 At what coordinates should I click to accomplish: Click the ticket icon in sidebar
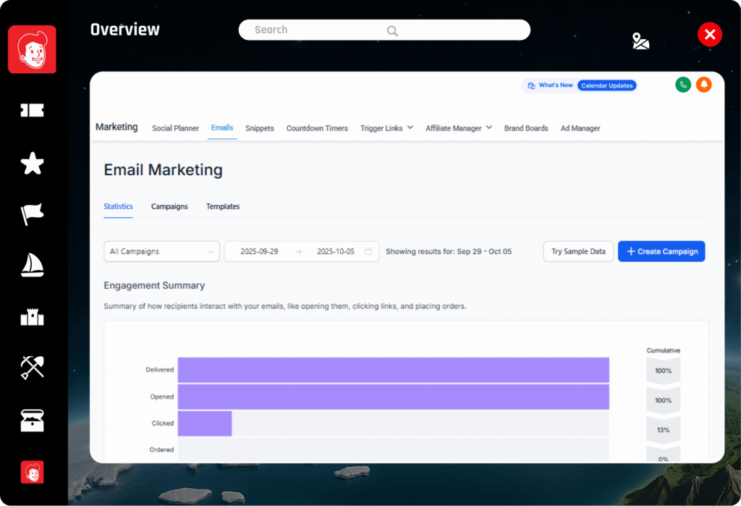pos(32,110)
